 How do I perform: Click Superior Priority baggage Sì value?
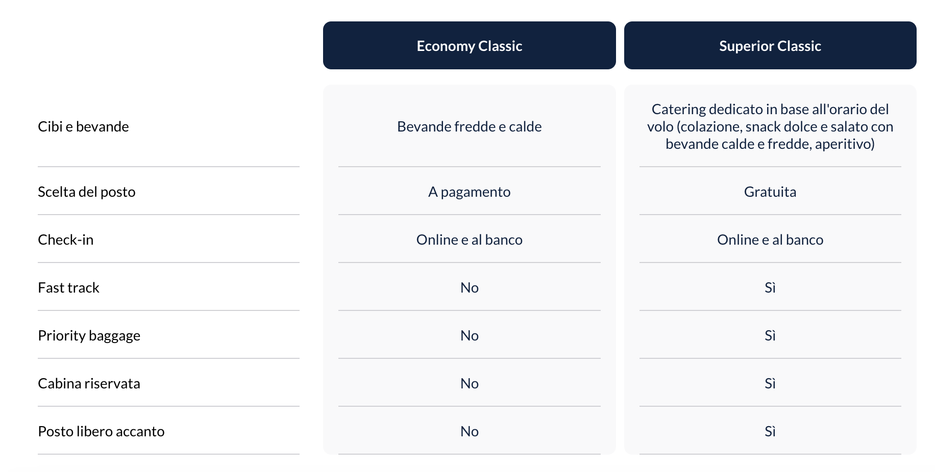pyautogui.click(x=770, y=335)
